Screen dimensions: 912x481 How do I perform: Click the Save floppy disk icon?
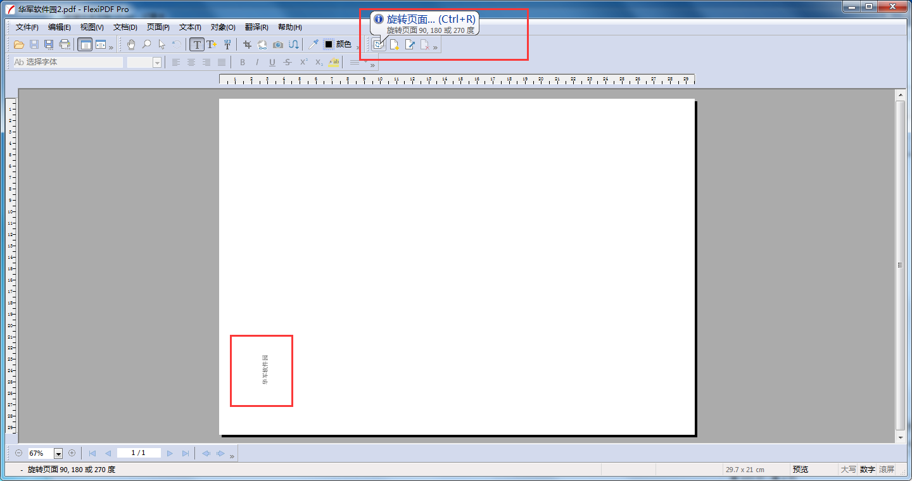(x=34, y=44)
